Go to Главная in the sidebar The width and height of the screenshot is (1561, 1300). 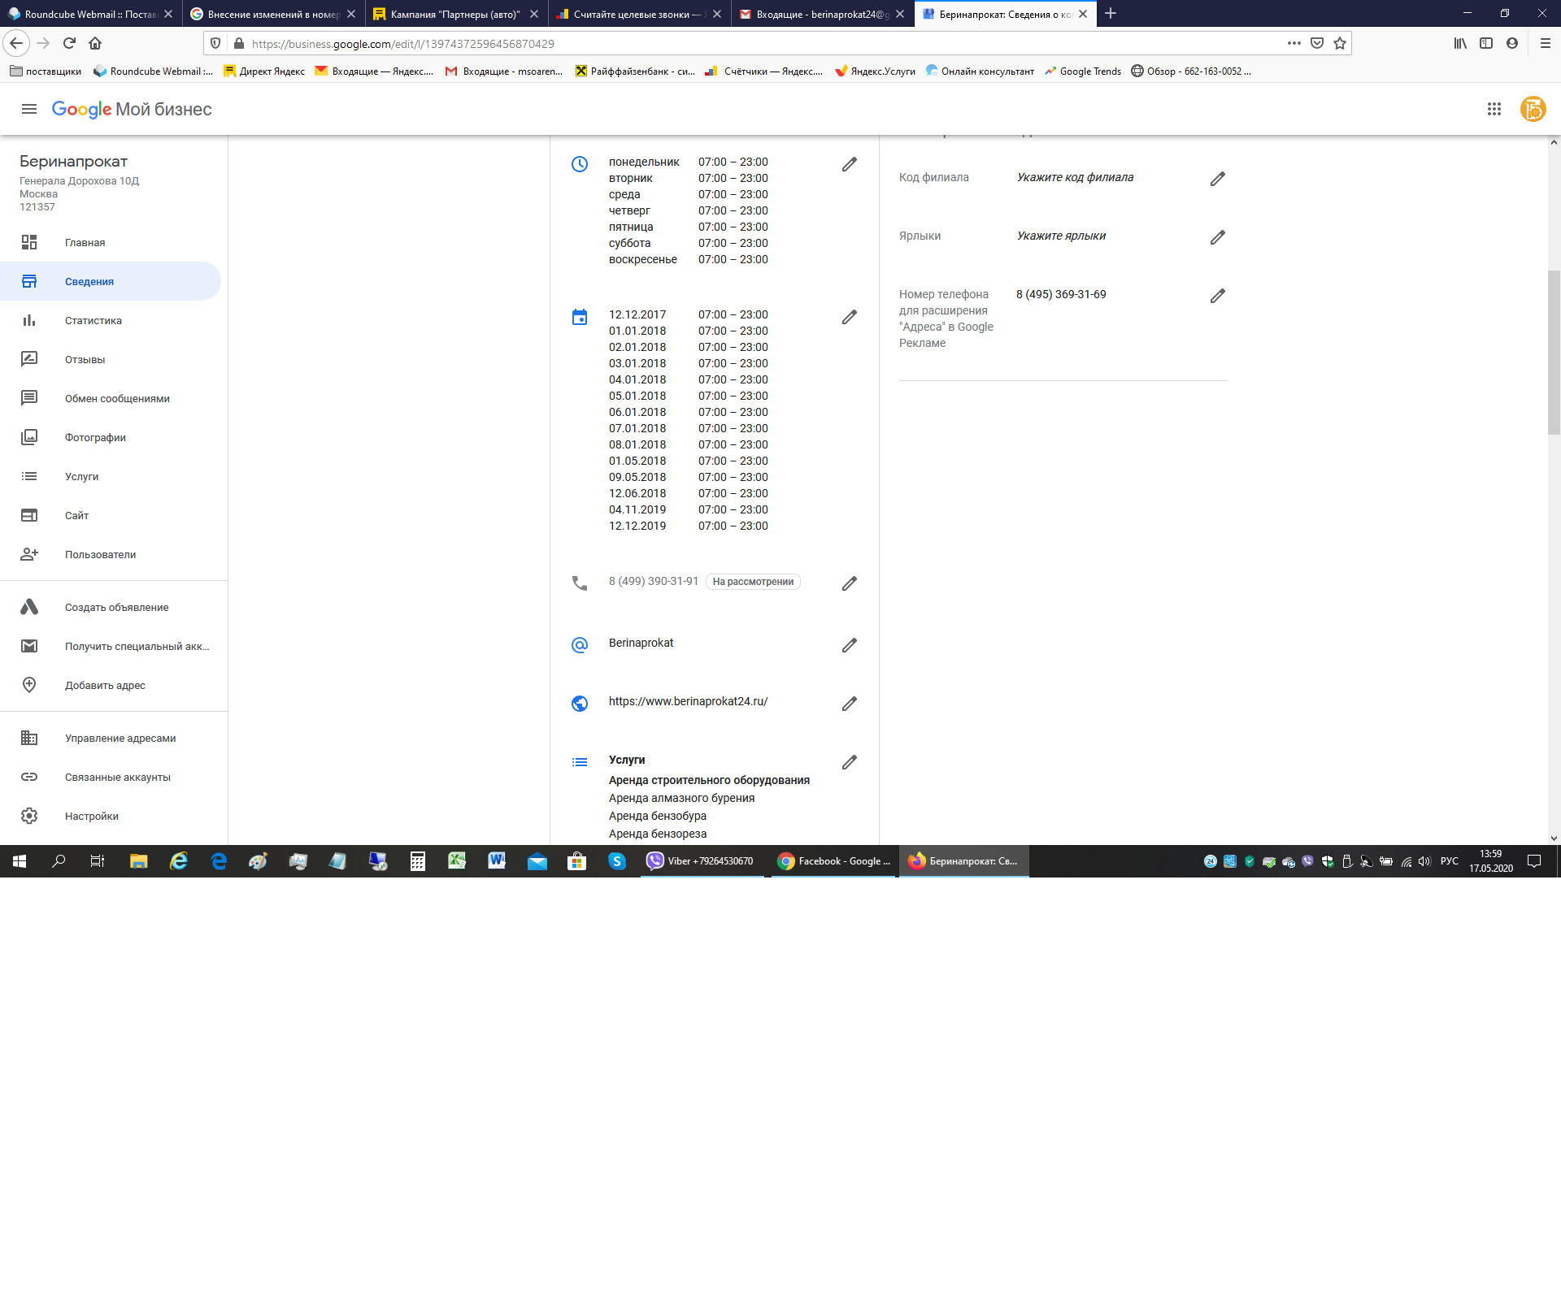111,242
